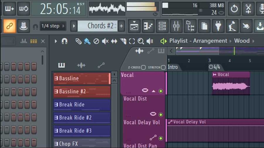Viewport: 264px width, 148px height.
Task: Collapse the Vocal track group arrow
Action: tap(153, 91)
